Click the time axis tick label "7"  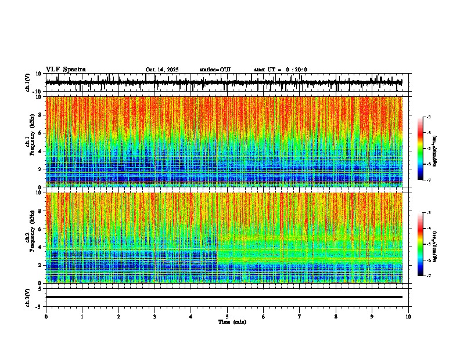(300, 317)
